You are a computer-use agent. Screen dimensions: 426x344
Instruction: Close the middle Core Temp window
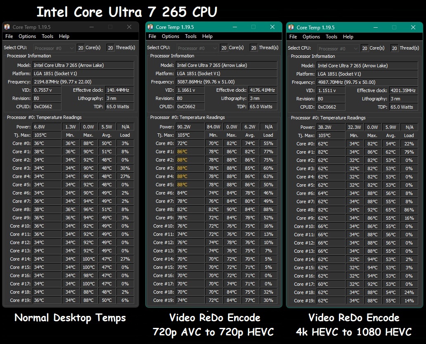tap(272, 27)
